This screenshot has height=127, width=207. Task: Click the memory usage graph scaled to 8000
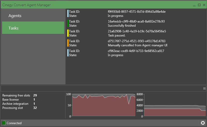coord(175,105)
